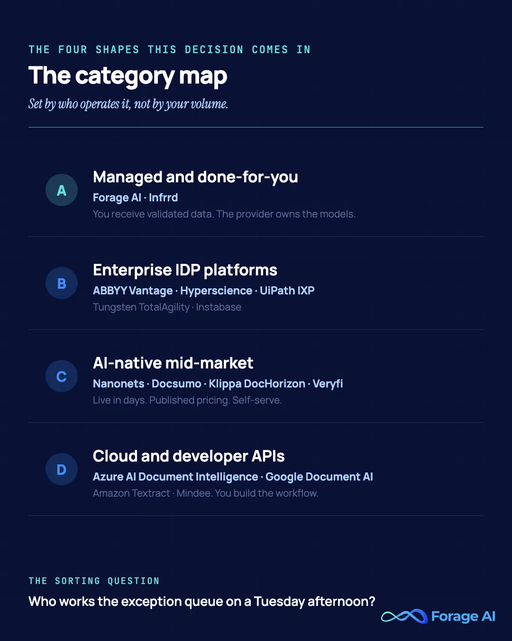Click the circular A badge

point(62,190)
